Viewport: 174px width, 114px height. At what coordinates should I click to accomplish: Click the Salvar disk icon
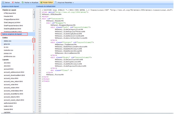click(x=3, y=2)
